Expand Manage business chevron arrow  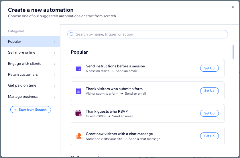54,97
